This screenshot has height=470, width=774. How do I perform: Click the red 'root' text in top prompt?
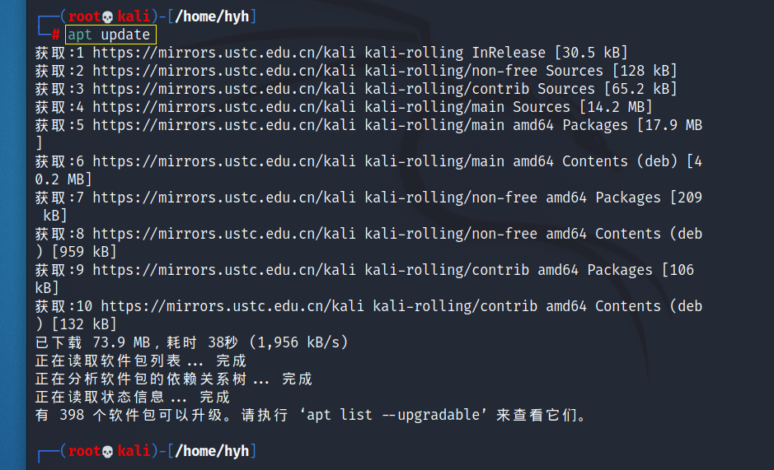84,16
